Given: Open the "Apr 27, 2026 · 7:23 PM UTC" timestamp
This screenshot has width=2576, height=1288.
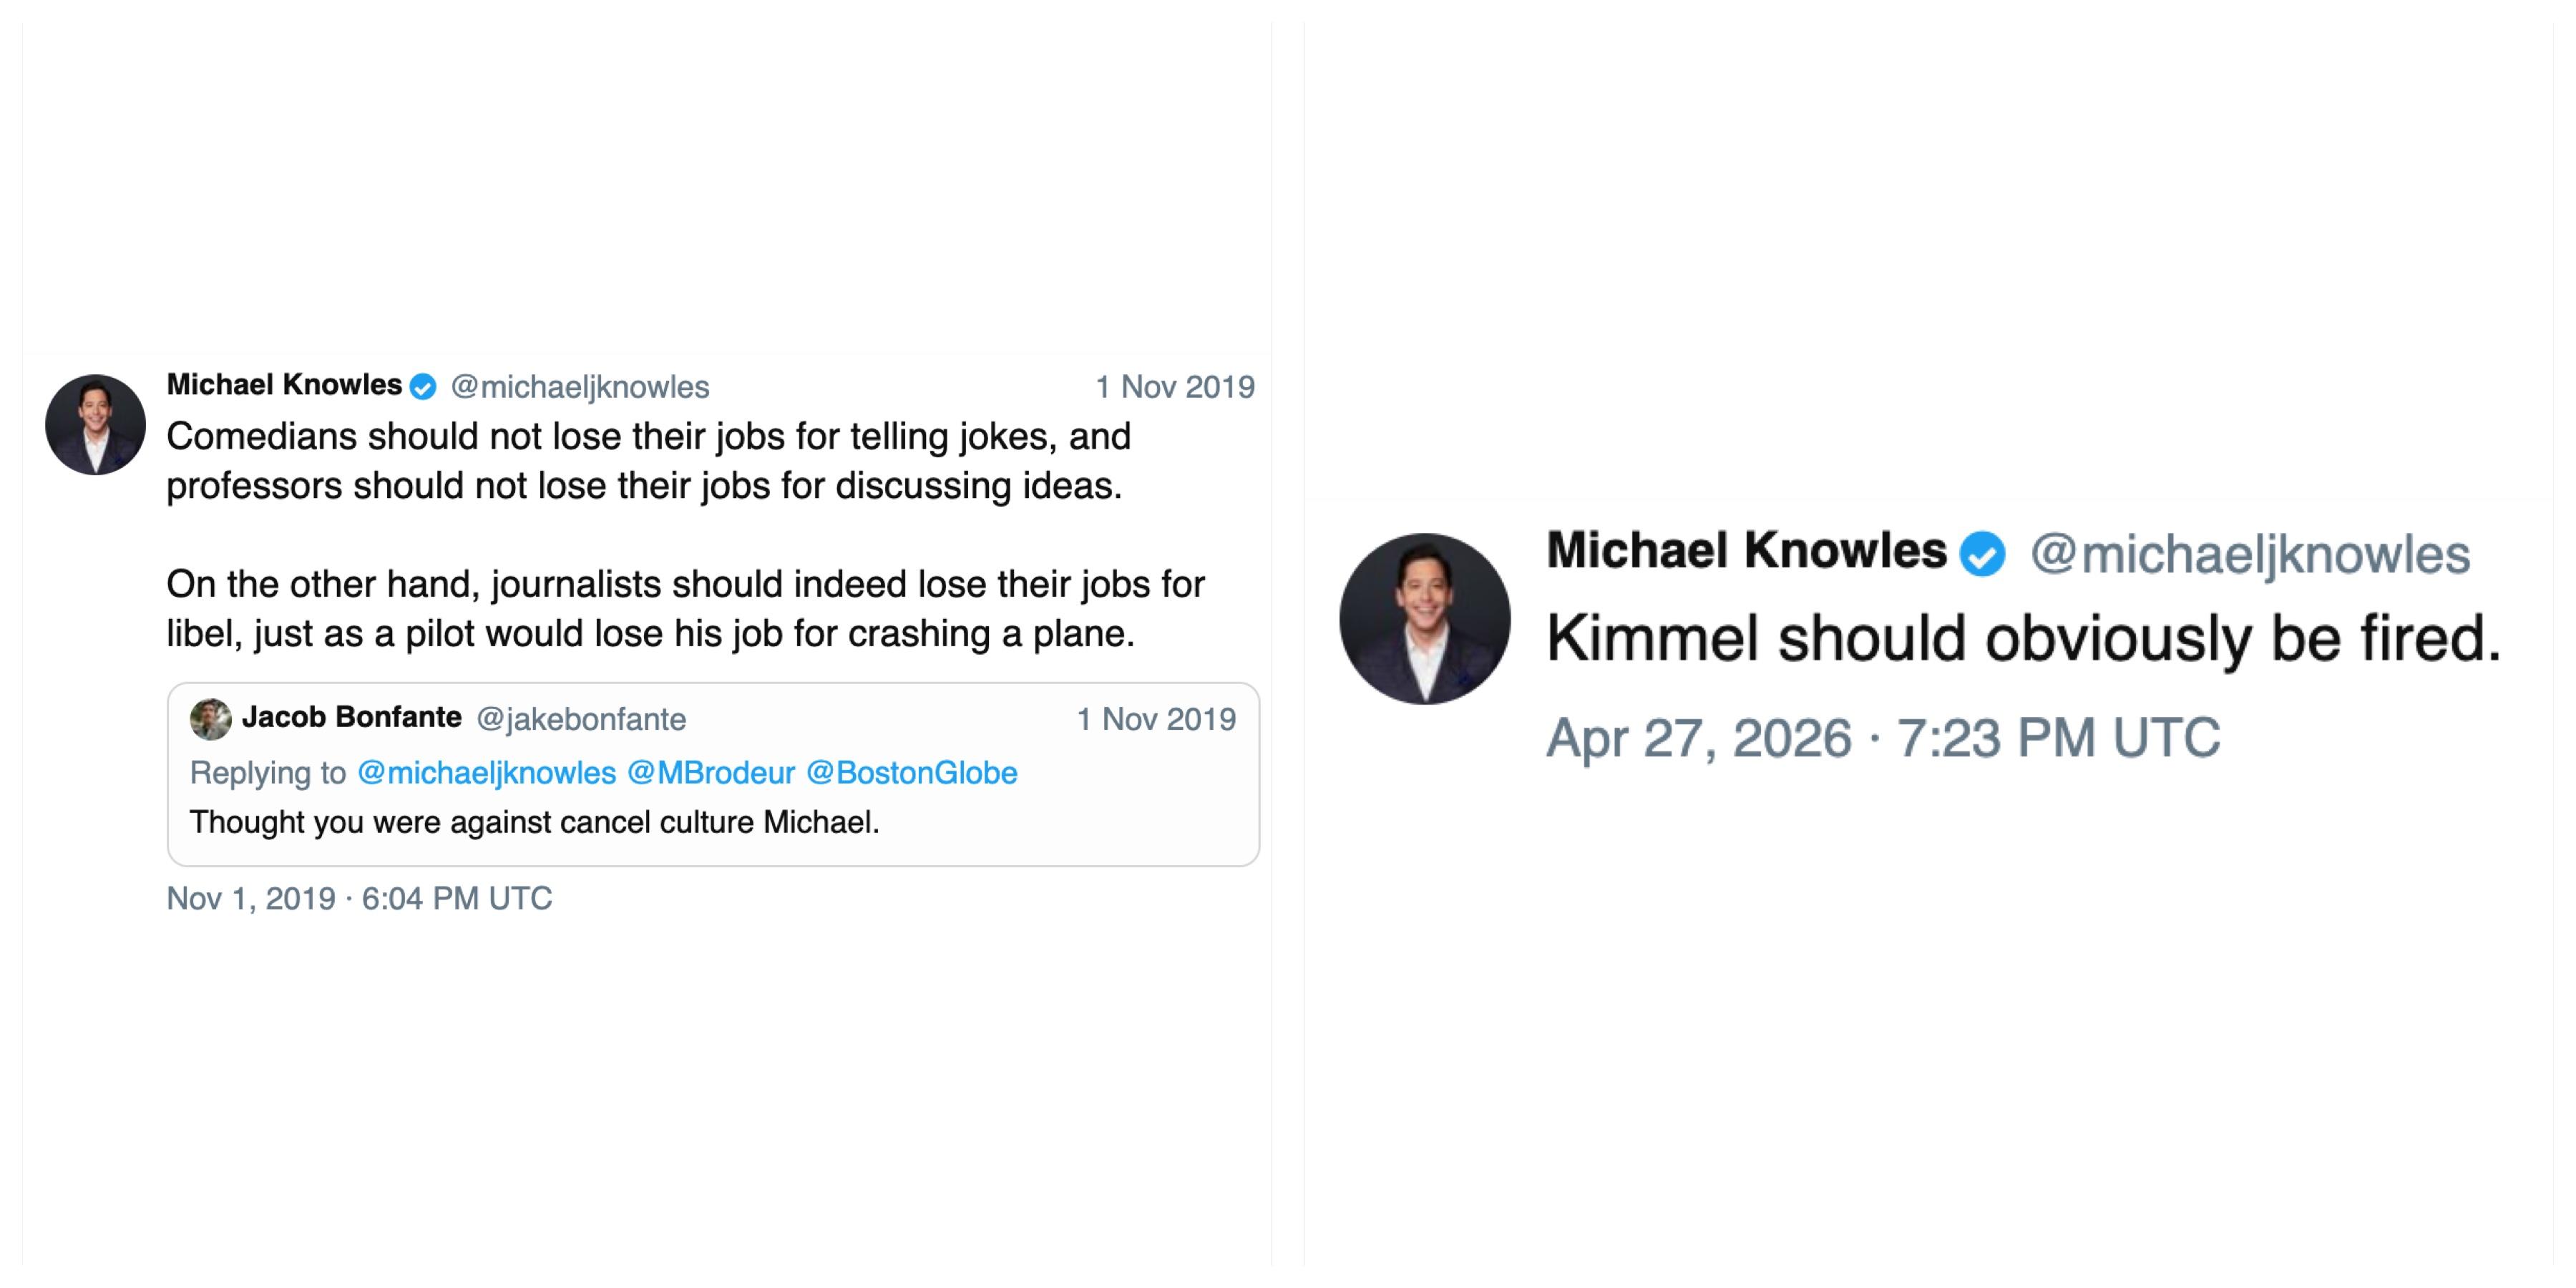Looking at the screenshot, I should [1883, 738].
